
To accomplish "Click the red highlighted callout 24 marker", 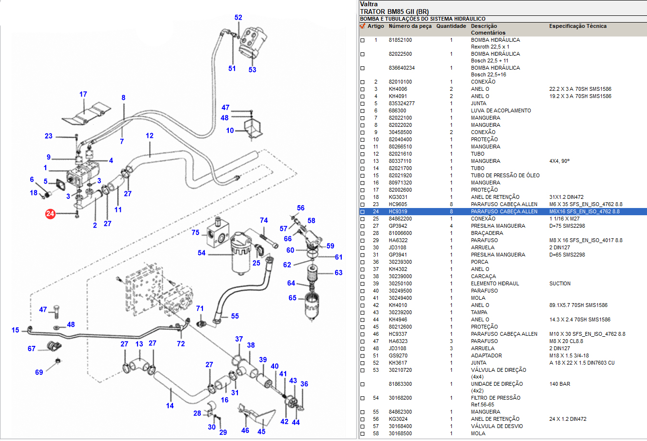I will point(50,214).
